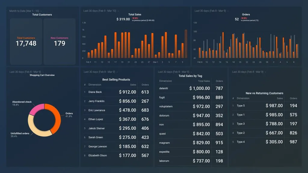Open date range dropdown above Best Selling Products
This screenshot has width=308, height=173.
coord(100,72)
